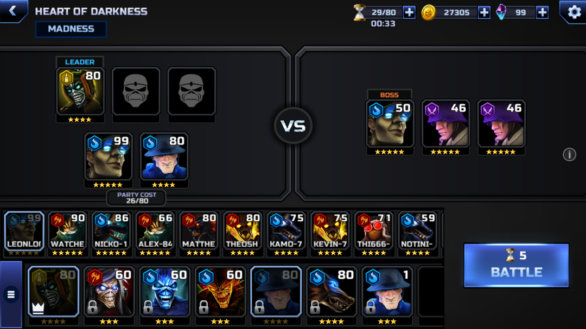Add gold coins using the plus button
Screen dimensions: 586x329
pyautogui.click(x=484, y=12)
